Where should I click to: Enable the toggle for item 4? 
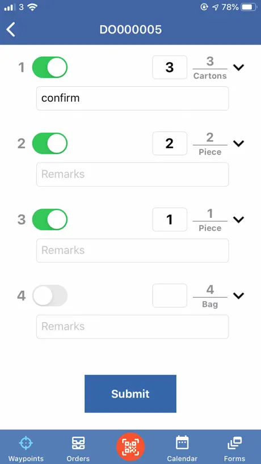click(x=50, y=296)
